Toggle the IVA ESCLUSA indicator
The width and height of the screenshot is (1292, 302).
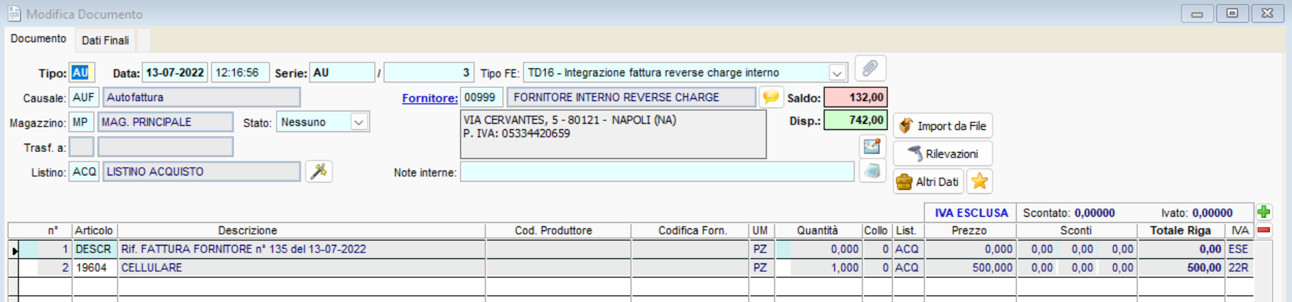[x=970, y=213]
